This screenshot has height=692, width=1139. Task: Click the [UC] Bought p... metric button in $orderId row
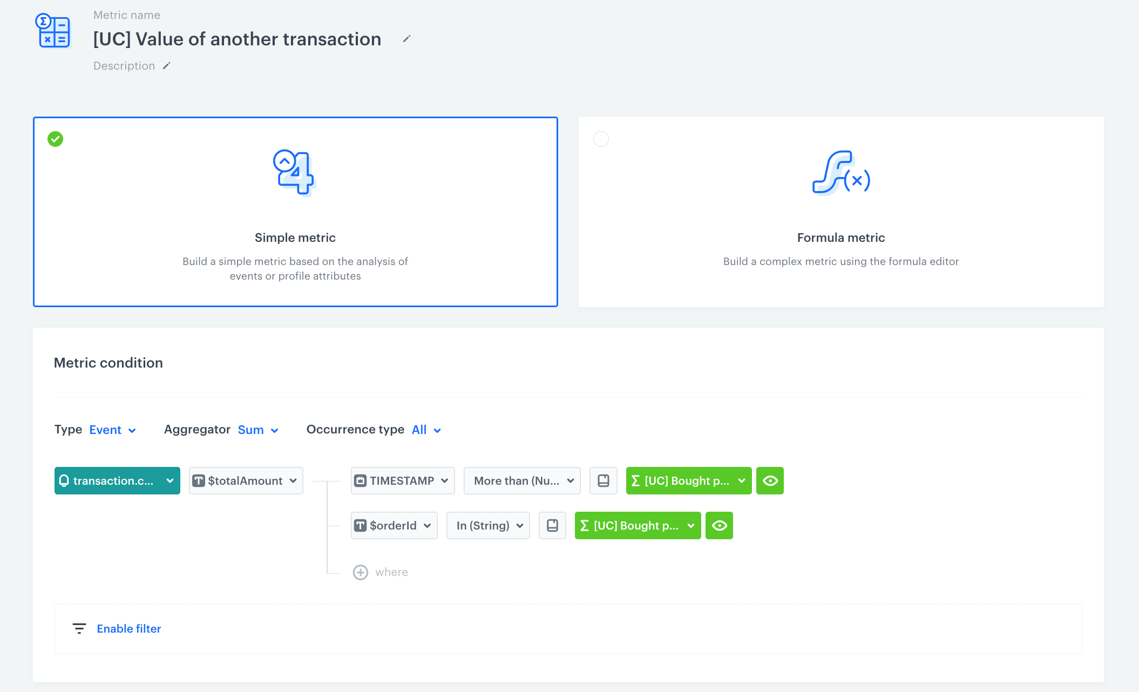(x=637, y=525)
